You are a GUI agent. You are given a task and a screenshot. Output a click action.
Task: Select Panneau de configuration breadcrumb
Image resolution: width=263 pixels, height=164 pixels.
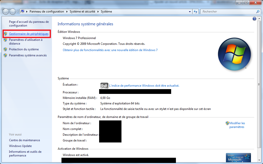coord(47,12)
